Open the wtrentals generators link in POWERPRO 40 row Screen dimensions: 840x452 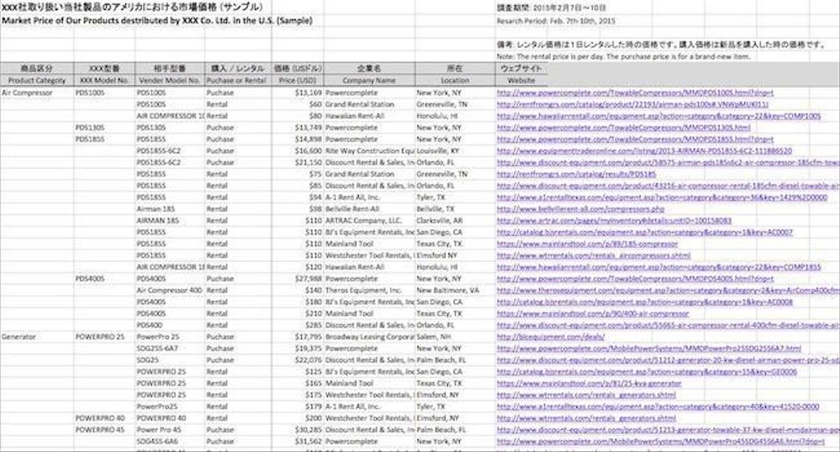[586, 418]
